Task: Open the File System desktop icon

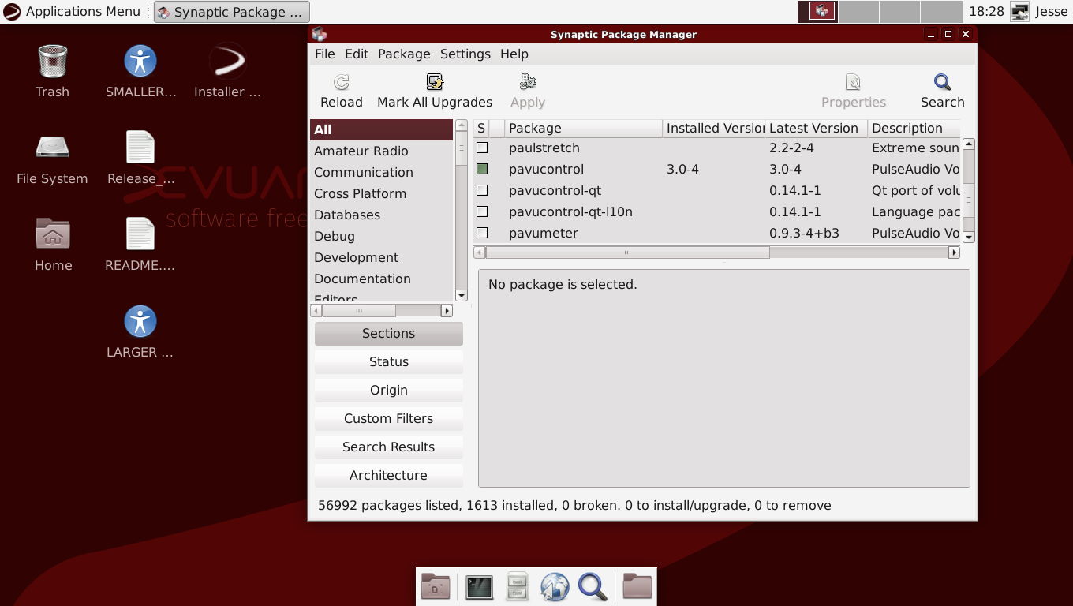Action: click(52, 148)
